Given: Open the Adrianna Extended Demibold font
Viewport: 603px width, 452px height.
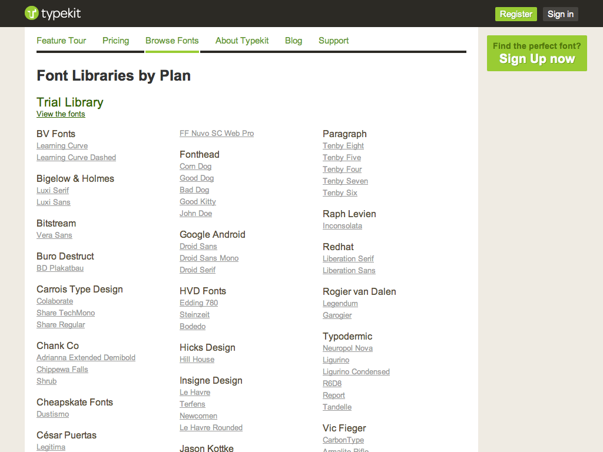Looking at the screenshot, I should (86, 358).
